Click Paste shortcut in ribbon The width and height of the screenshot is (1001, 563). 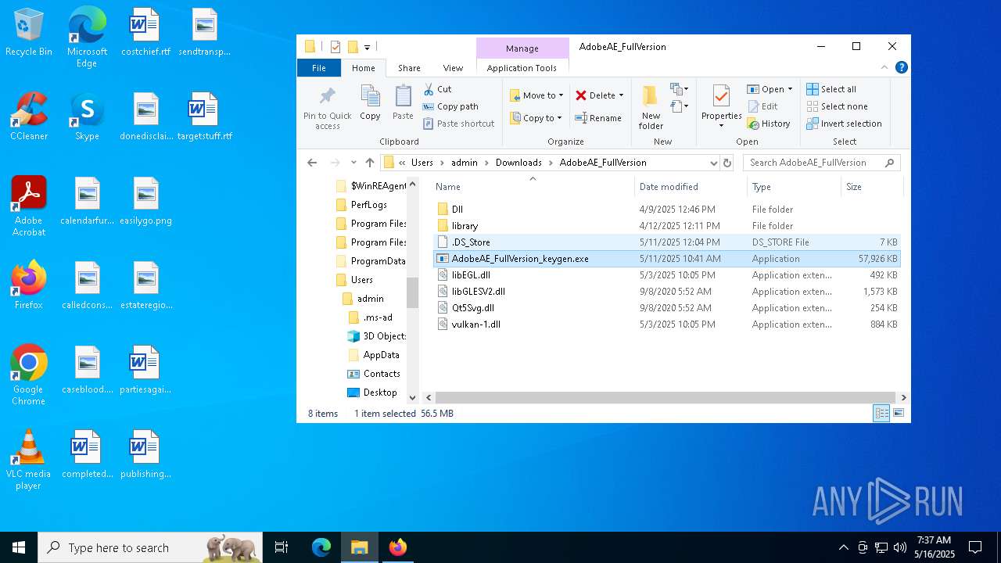click(x=458, y=124)
